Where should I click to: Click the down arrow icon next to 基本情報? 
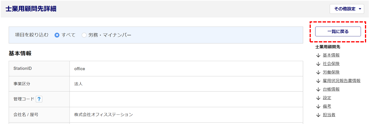(318, 55)
